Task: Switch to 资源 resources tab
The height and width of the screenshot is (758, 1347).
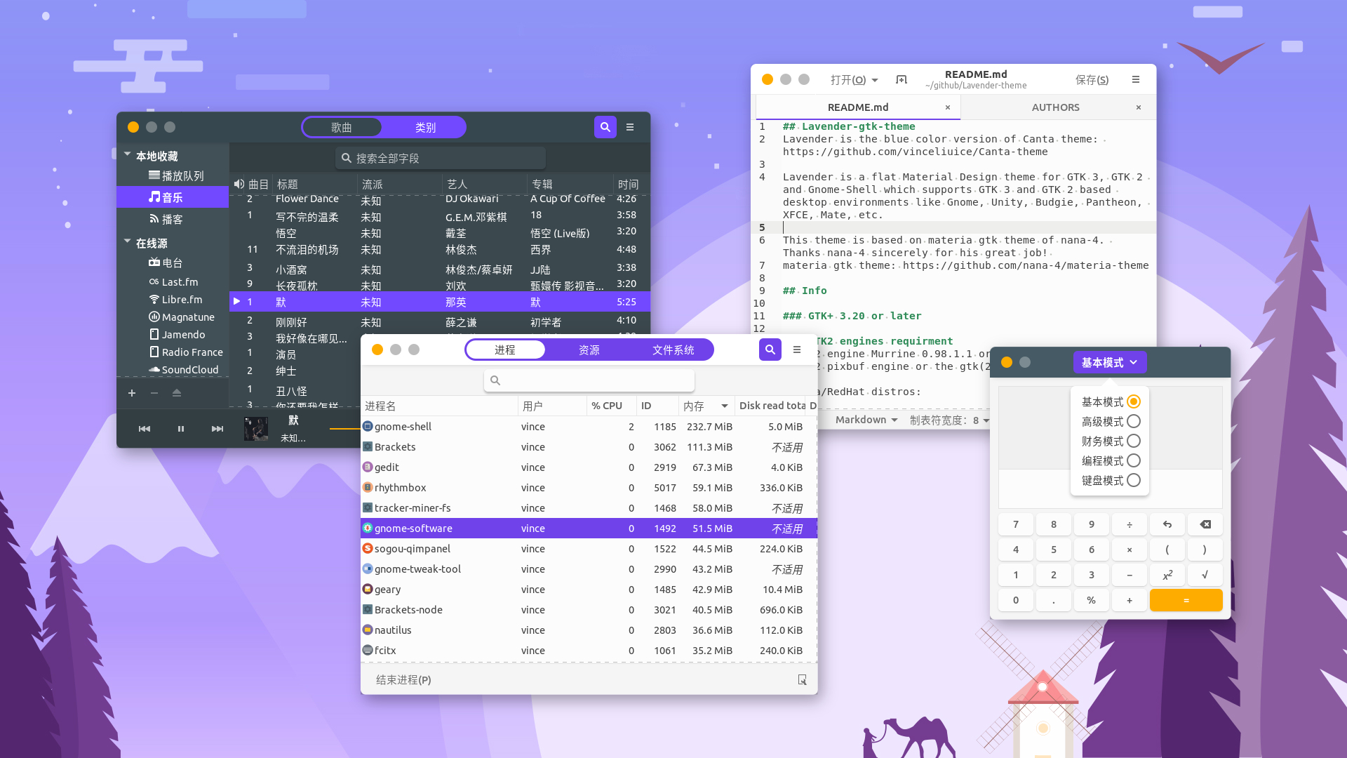Action: [x=589, y=350]
